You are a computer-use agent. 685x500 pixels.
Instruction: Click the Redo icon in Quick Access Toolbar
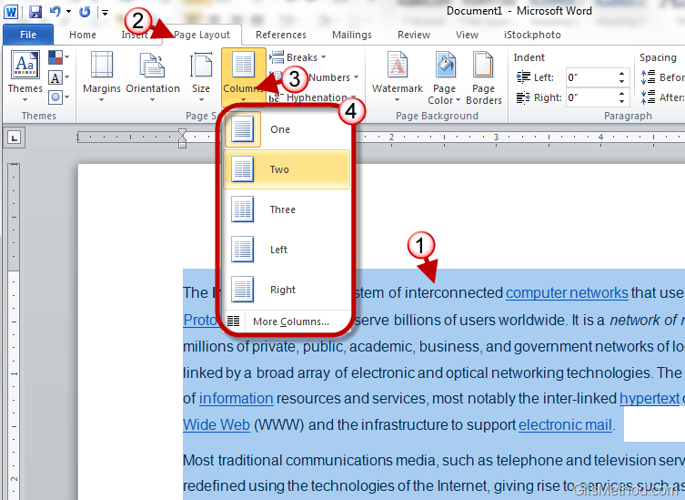(x=85, y=11)
